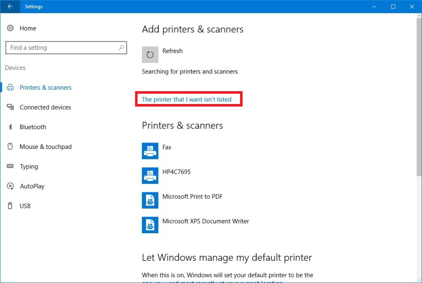422x283 pixels.
Task: Switch to Typing settings
Action: coord(29,167)
